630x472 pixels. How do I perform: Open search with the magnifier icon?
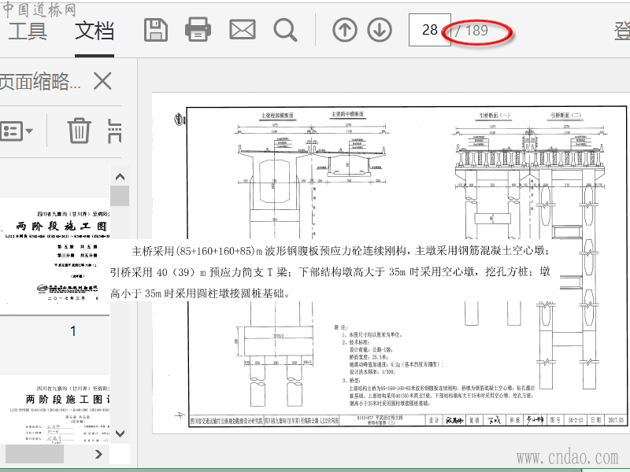[285, 31]
